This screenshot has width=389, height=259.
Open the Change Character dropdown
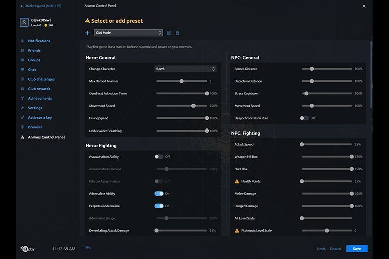pyautogui.click(x=185, y=69)
